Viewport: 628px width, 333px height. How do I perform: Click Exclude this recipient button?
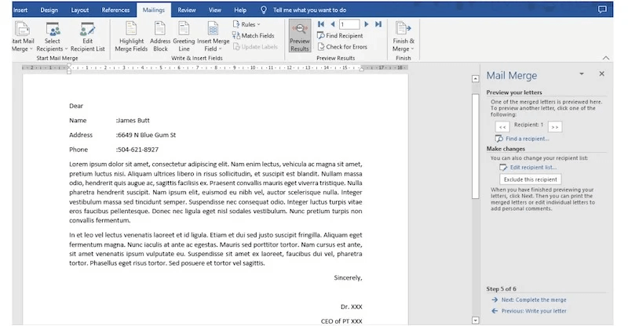click(x=531, y=179)
